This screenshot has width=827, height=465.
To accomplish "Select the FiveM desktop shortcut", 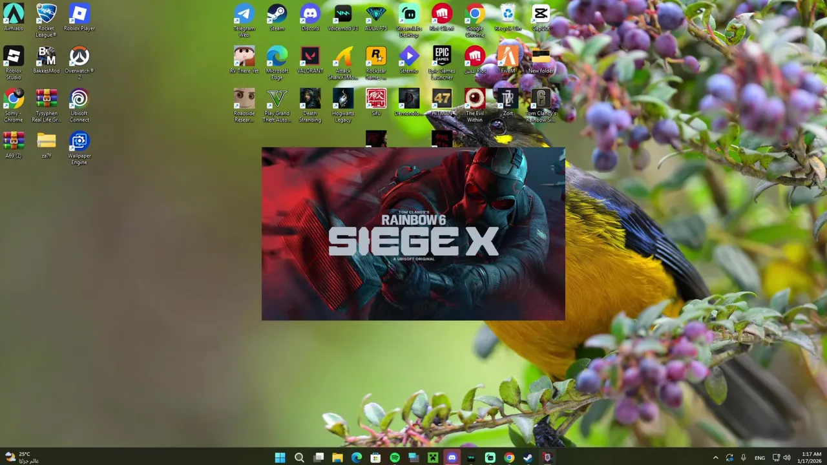I will (x=508, y=60).
